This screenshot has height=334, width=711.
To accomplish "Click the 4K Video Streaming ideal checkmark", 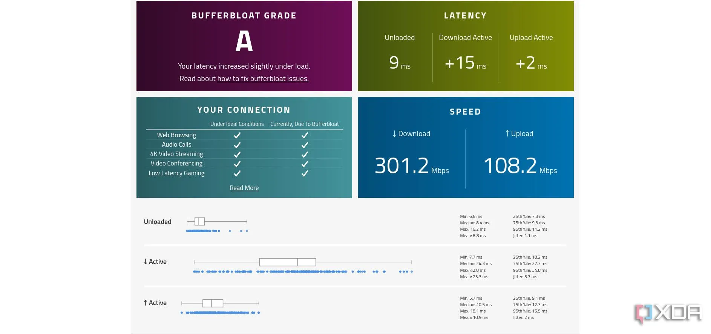I will 237,154.
